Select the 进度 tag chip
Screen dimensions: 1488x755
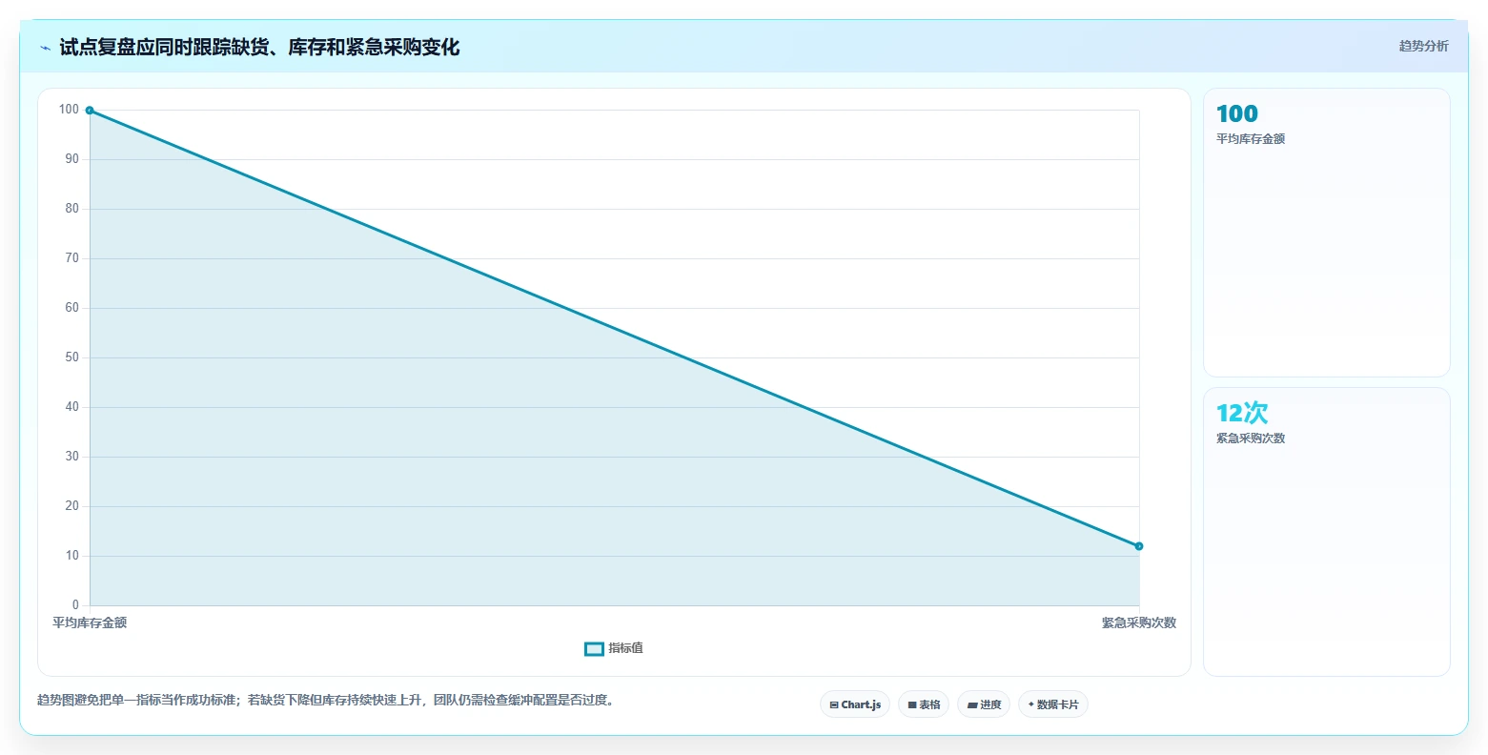[984, 704]
